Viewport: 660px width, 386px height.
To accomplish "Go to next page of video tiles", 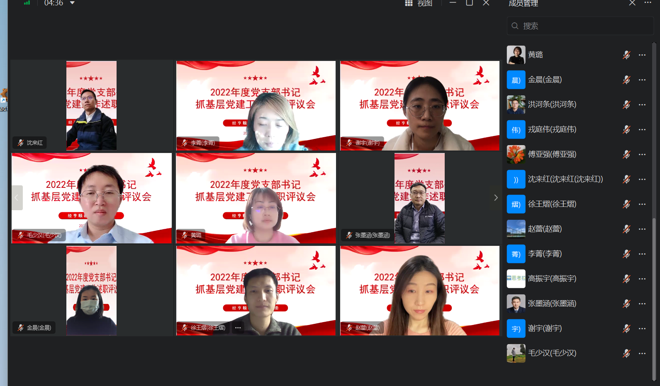I will pos(495,198).
